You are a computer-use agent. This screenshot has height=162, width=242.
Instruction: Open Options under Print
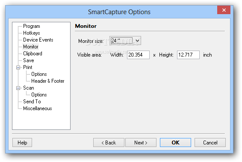(39, 74)
